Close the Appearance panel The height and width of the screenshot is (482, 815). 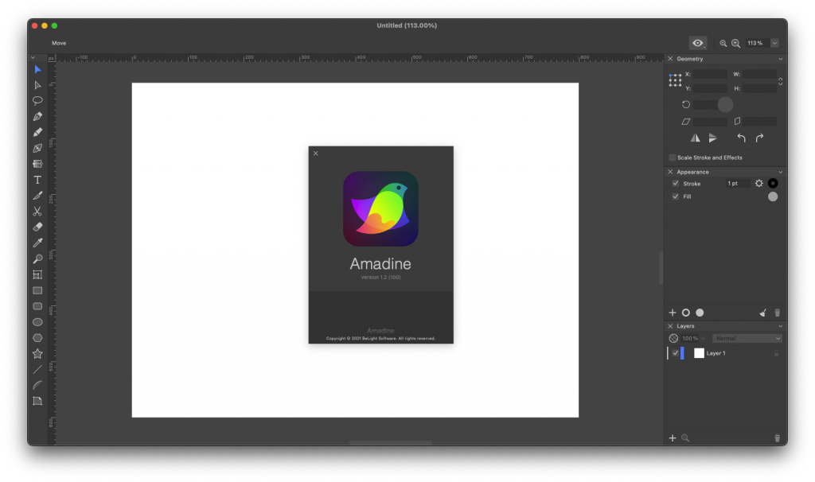coord(670,172)
